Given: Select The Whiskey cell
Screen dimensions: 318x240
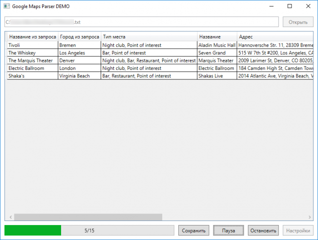Looking at the screenshot, I should [x=33, y=52].
